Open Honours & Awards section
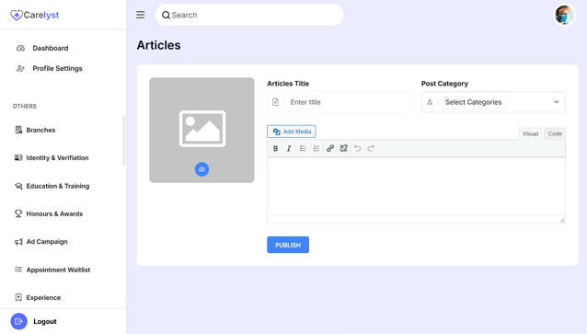Image resolution: width=587 pixels, height=334 pixels. [x=54, y=213]
